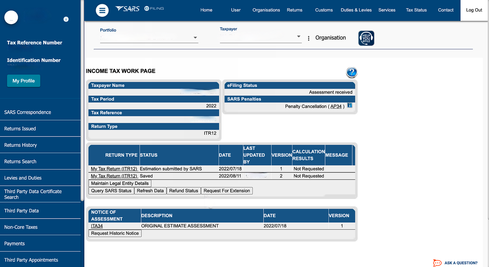Click the profile avatar circle

[11, 17]
